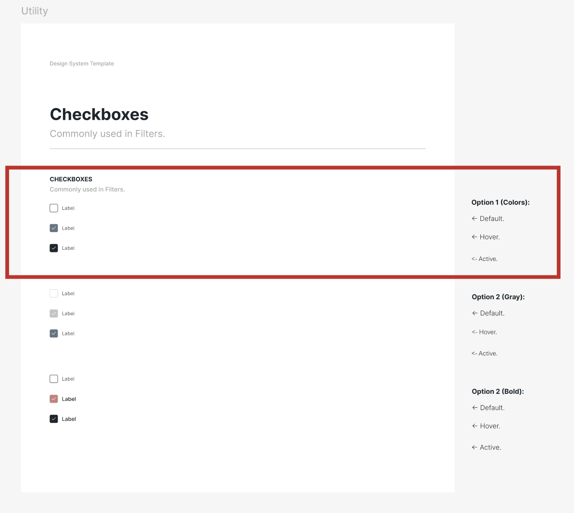Viewport: 574px width, 513px height.
Task: Uncheck the black checkbox in Option 2 Bold Active row
Action: click(x=54, y=419)
